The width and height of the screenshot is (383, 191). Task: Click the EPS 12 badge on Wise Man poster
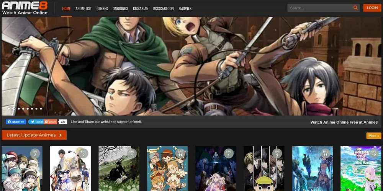coord(374,154)
